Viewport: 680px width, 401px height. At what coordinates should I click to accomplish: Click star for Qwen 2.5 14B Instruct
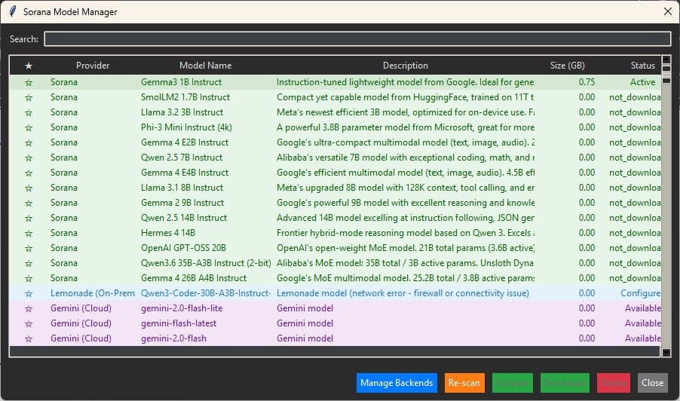[x=29, y=218]
